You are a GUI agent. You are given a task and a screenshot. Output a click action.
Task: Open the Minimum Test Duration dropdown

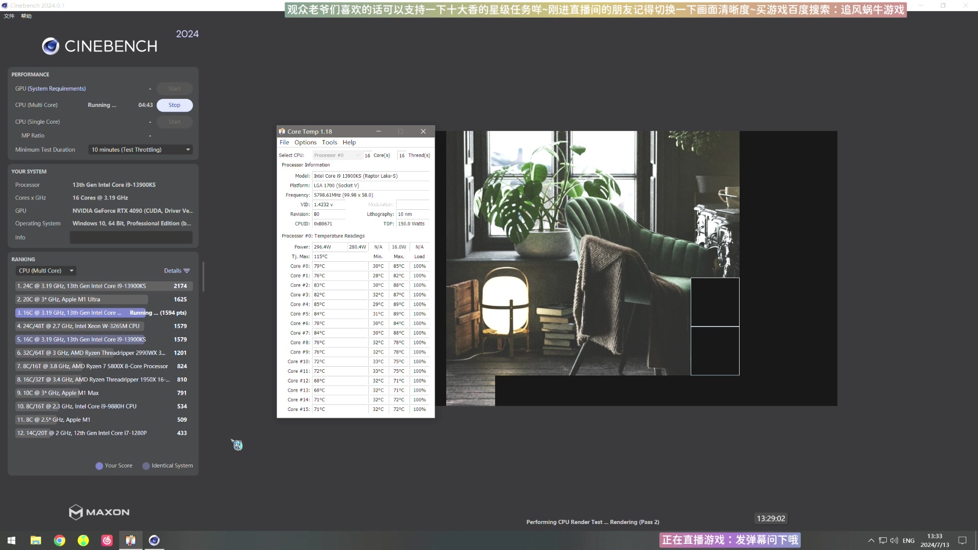tap(141, 150)
